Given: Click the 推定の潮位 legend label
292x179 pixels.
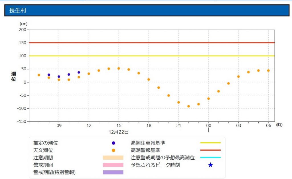Looking at the screenshot, I should pos(46,143).
